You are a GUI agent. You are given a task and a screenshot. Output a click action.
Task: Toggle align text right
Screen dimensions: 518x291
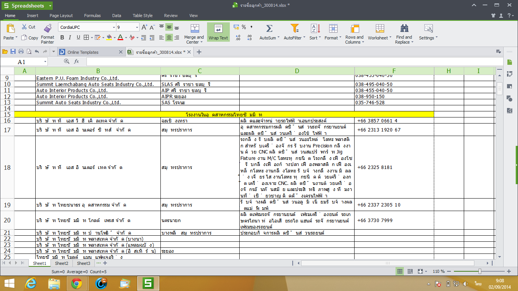(x=177, y=37)
